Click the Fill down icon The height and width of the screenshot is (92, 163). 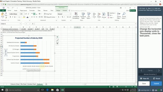click(x=108, y=15)
